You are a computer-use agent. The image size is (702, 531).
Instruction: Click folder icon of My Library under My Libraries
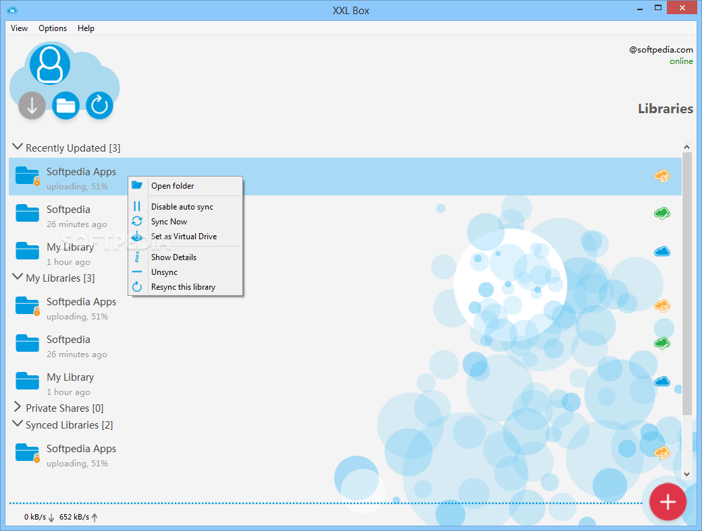(27, 381)
